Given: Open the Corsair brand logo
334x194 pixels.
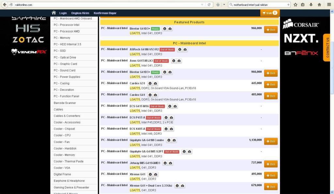Looking at the screenshot, I should coord(301,24).
